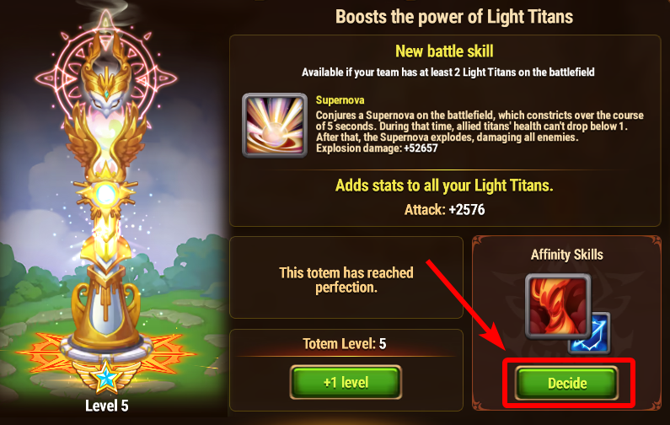Click the Explosion damage +52657 text
The width and height of the screenshot is (670, 425).
[377, 148]
